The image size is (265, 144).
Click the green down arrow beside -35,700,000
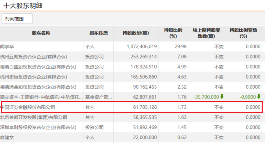pyautogui.click(x=222, y=96)
